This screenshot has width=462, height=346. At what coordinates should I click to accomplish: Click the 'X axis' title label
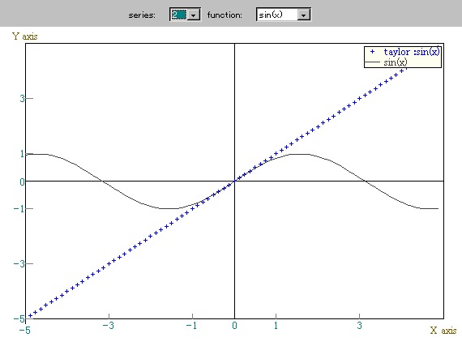point(443,331)
